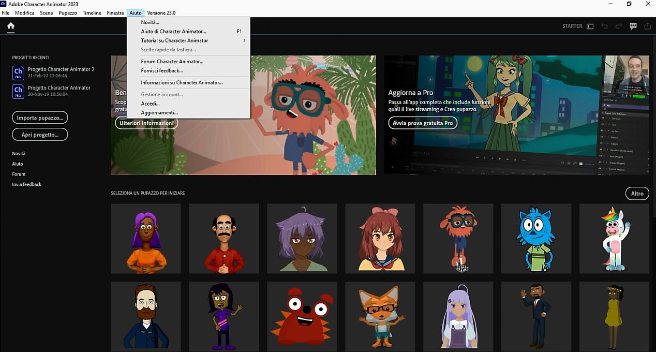This screenshot has width=656, height=352.
Task: Choose Aggiornamenti... menu entry
Action: tap(188, 112)
